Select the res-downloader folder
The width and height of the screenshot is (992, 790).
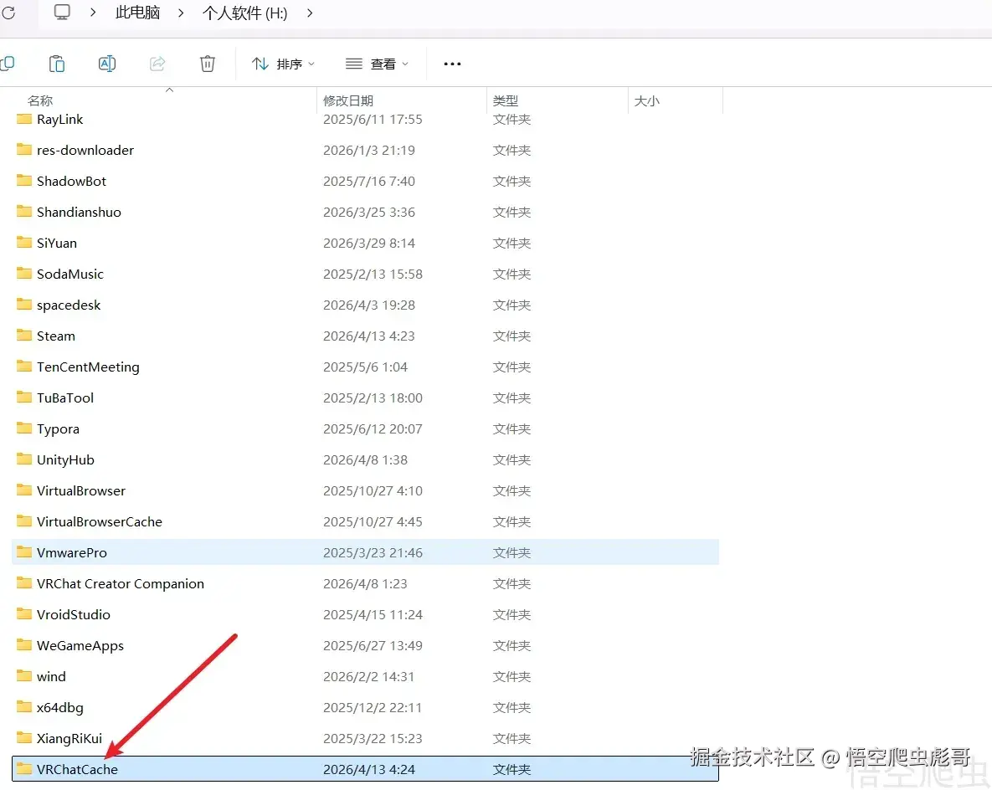click(366, 151)
